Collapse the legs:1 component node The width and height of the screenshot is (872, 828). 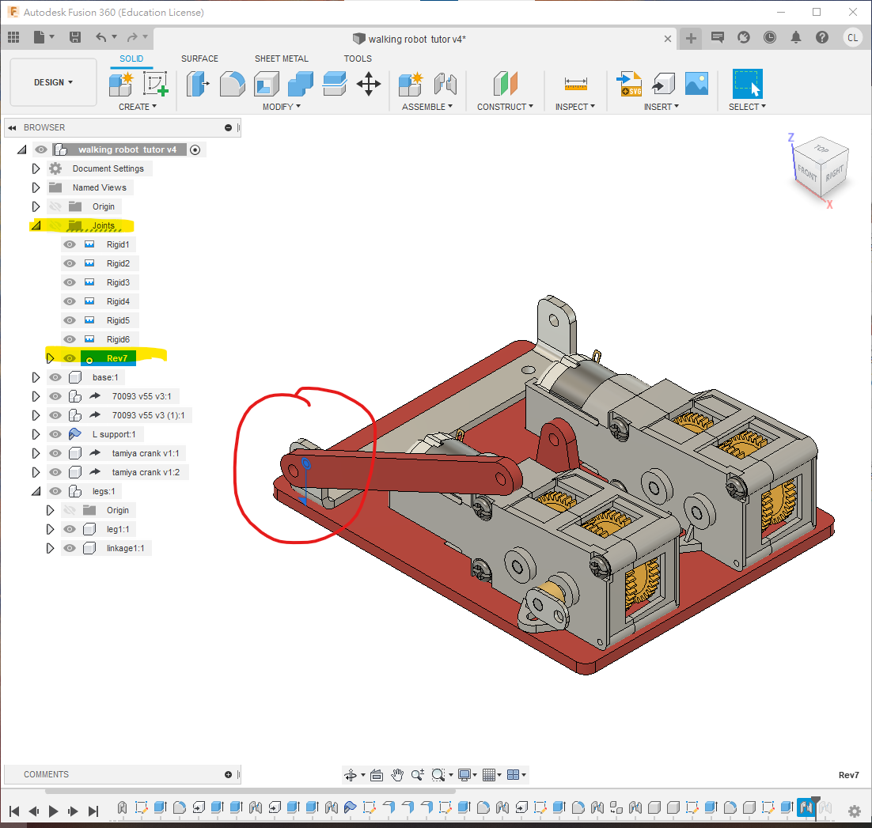[x=36, y=491]
